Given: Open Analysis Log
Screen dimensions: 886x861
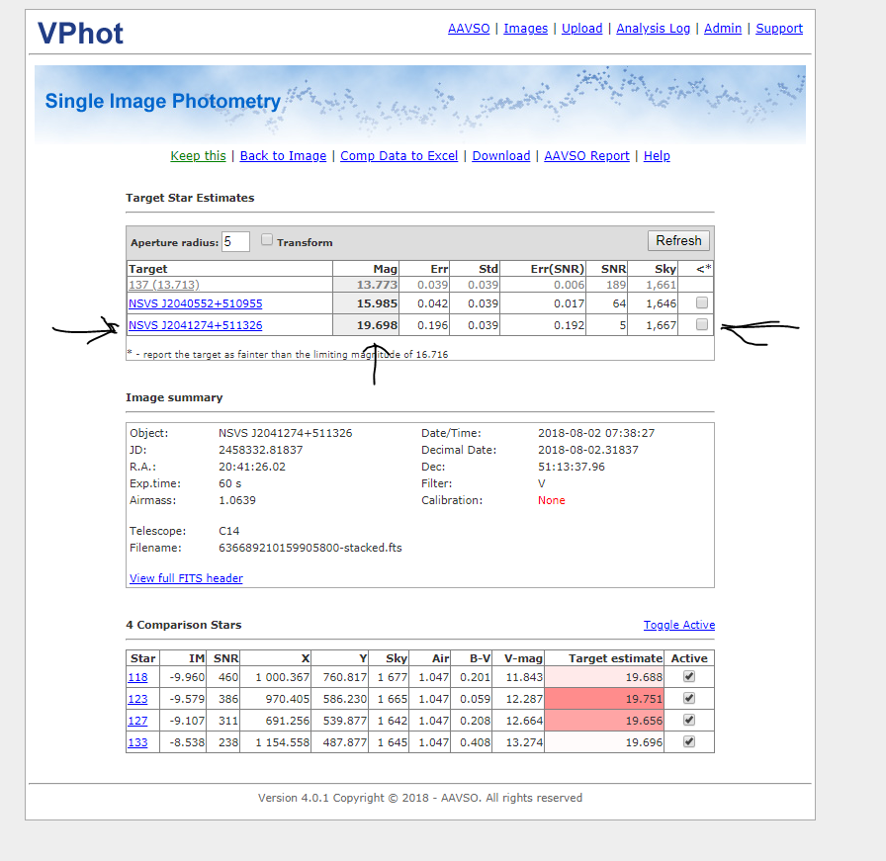Looking at the screenshot, I should tap(653, 29).
